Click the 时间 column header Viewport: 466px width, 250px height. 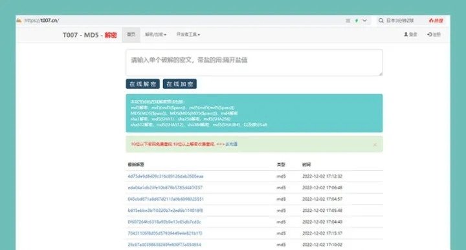coord(306,164)
